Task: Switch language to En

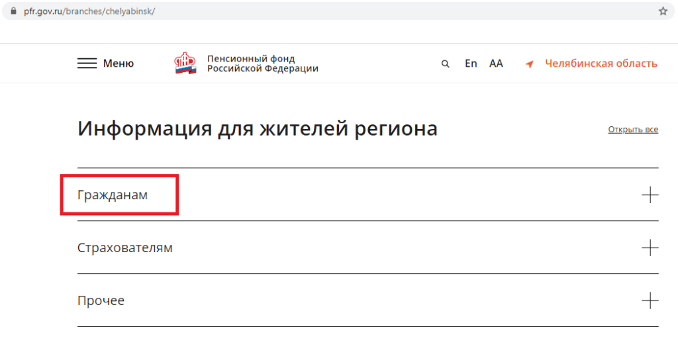Action: tap(471, 64)
